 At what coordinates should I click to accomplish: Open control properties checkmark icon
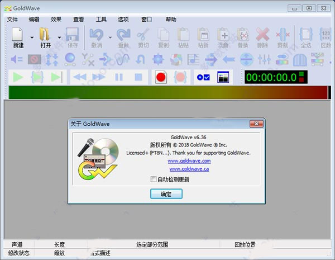coord(203,77)
